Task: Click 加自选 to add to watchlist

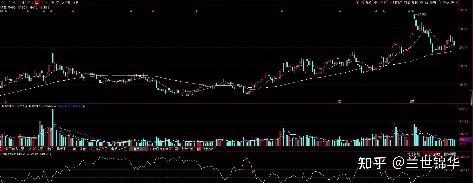Action: click(x=397, y=2)
